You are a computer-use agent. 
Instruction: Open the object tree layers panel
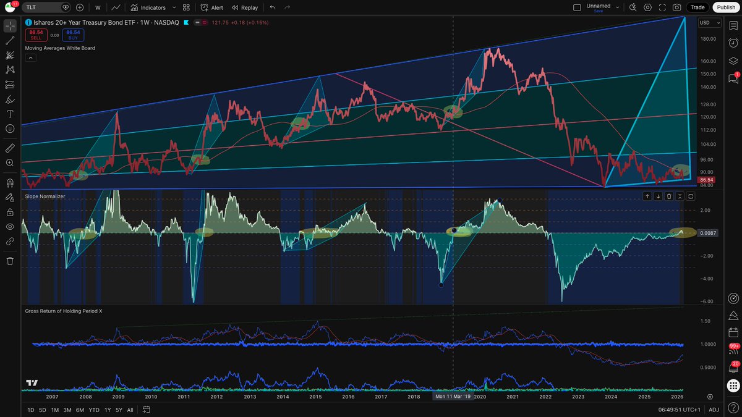[733, 61]
